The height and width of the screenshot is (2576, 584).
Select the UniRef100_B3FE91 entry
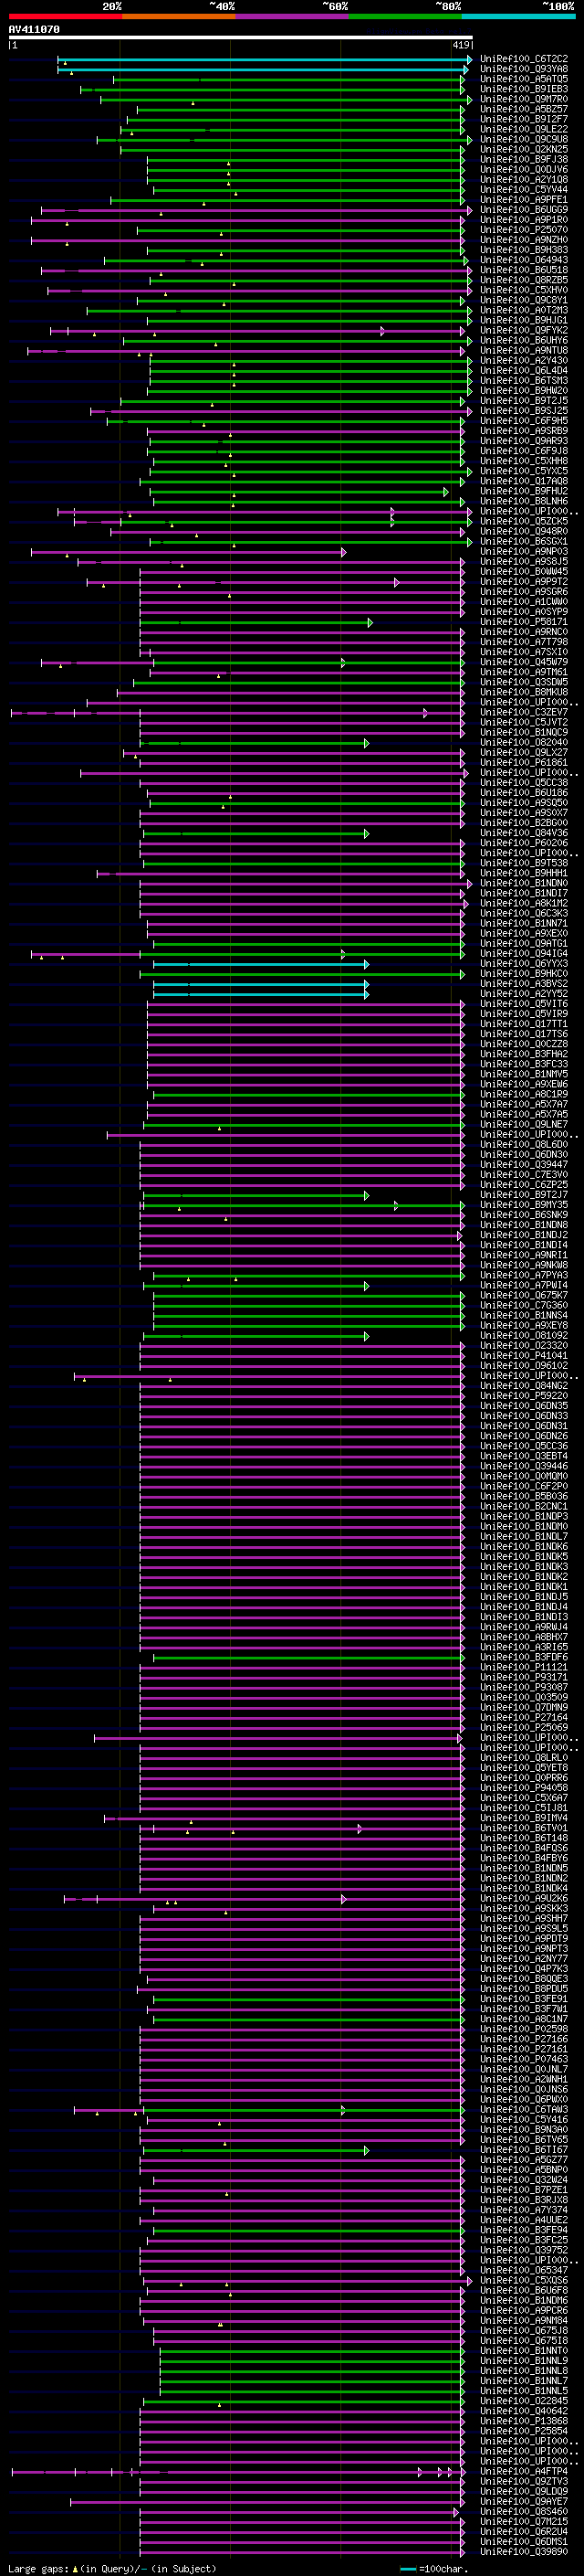(524, 1999)
